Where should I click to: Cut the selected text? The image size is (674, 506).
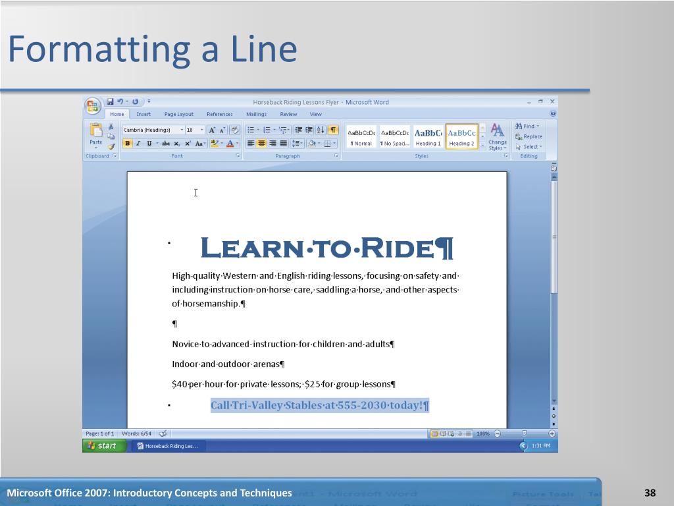point(111,126)
